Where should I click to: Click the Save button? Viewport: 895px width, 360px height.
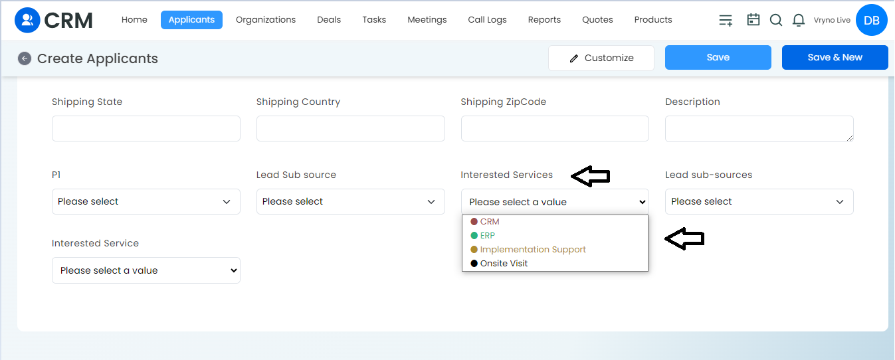718,58
